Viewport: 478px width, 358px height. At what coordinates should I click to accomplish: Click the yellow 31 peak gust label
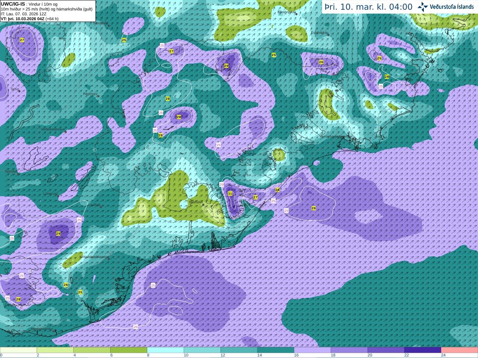230,194
